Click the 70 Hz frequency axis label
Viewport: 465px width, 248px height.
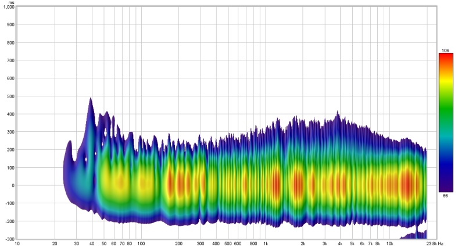coord(122,244)
